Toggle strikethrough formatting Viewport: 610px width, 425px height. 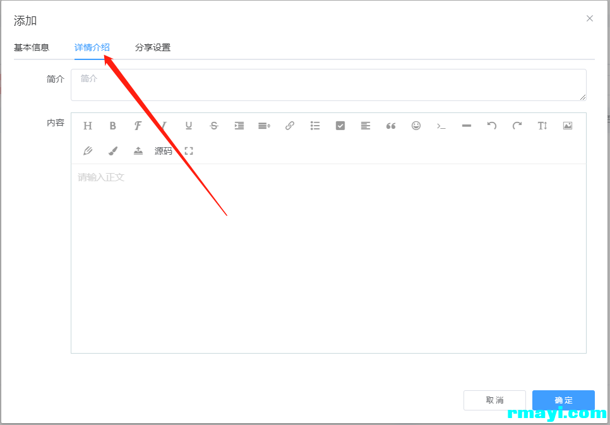point(214,126)
